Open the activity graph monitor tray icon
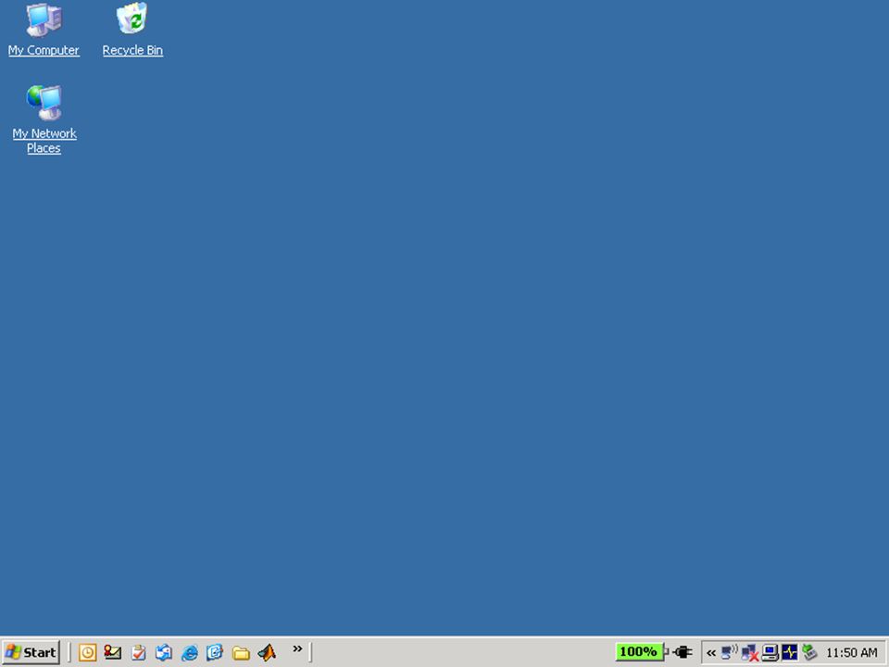The height and width of the screenshot is (667, 889). [789, 652]
